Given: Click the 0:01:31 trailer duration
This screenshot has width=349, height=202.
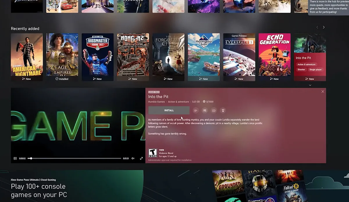Looking at the screenshot, I should [x=126, y=158].
